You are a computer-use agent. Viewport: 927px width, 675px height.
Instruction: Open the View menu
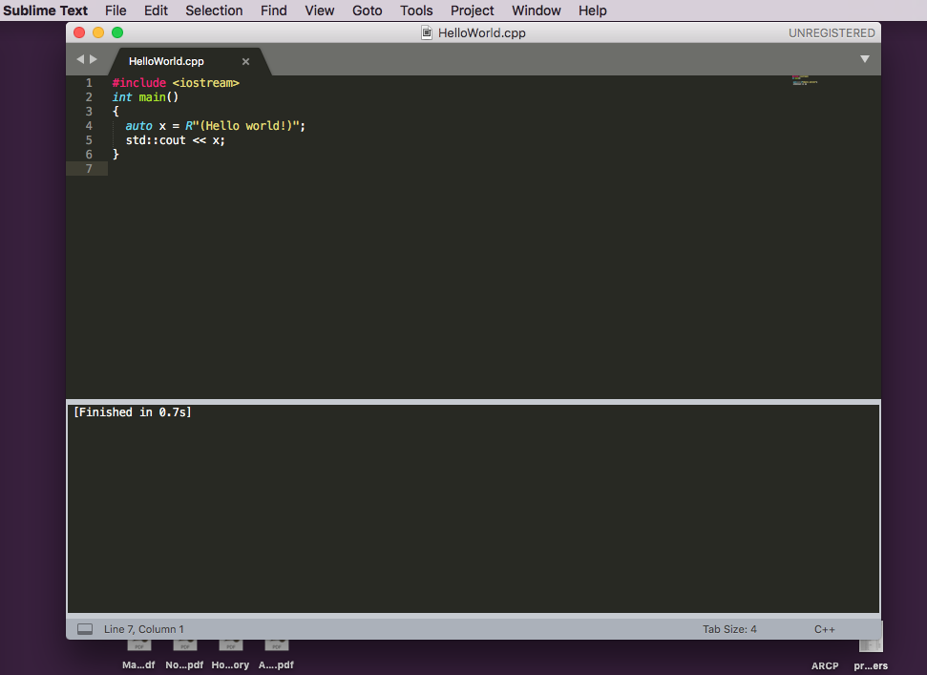(x=320, y=11)
